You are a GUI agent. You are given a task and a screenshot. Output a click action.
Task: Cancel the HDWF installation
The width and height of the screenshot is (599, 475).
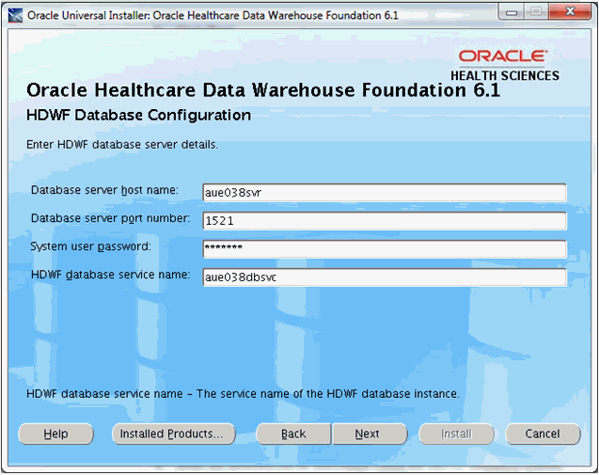coord(543,434)
